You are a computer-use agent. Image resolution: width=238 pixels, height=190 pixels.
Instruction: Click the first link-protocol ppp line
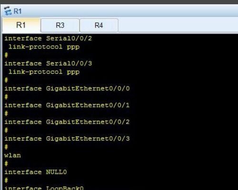point(44,47)
